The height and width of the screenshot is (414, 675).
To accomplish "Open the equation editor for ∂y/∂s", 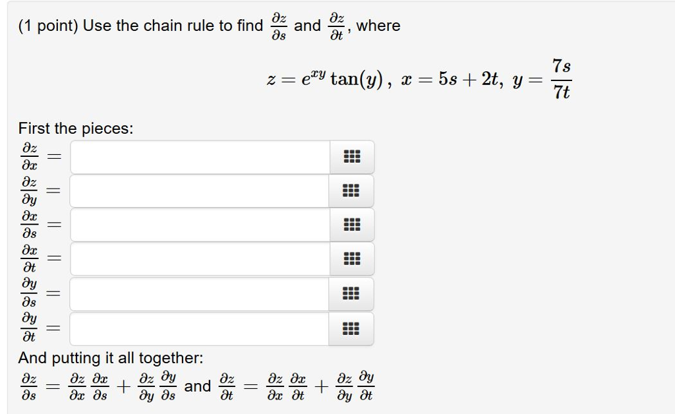I will tap(352, 293).
